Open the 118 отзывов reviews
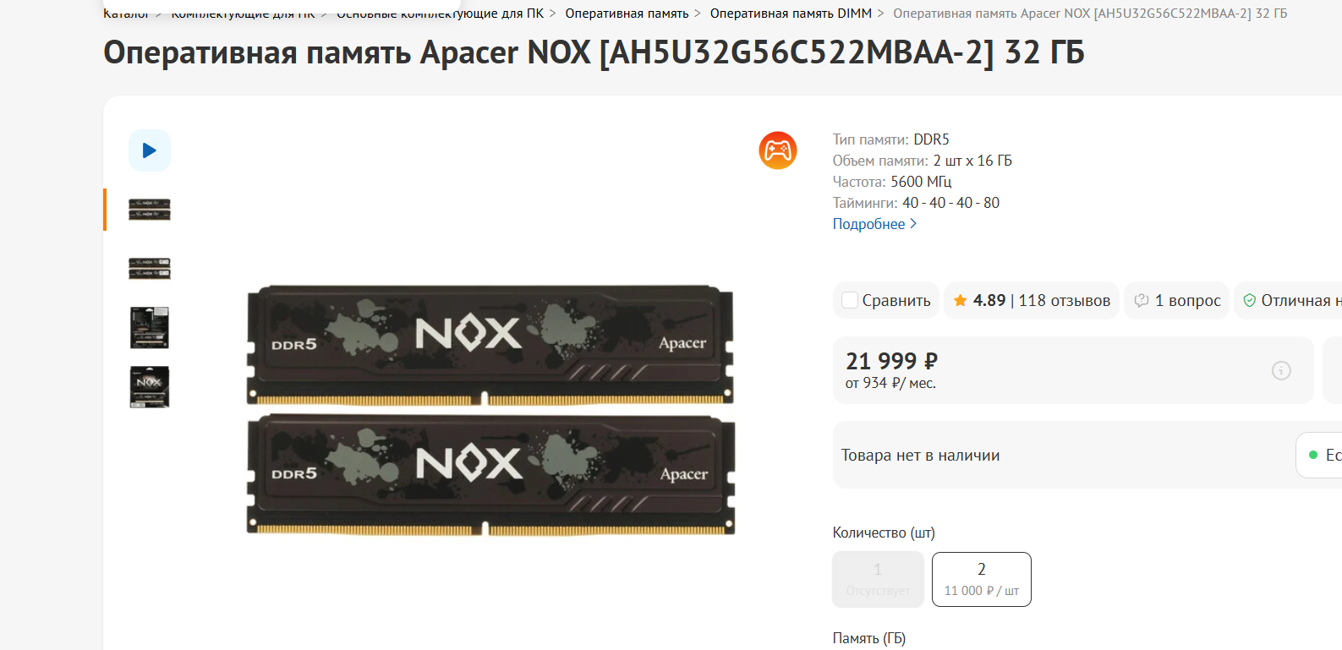 pos(1064,300)
